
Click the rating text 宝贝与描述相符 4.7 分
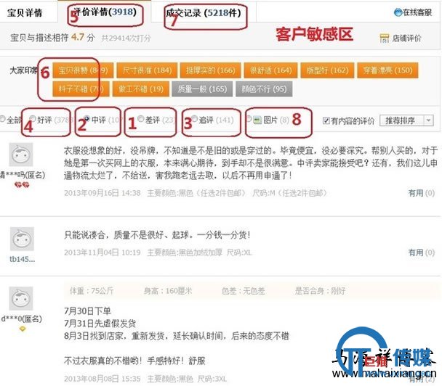pos(52,38)
